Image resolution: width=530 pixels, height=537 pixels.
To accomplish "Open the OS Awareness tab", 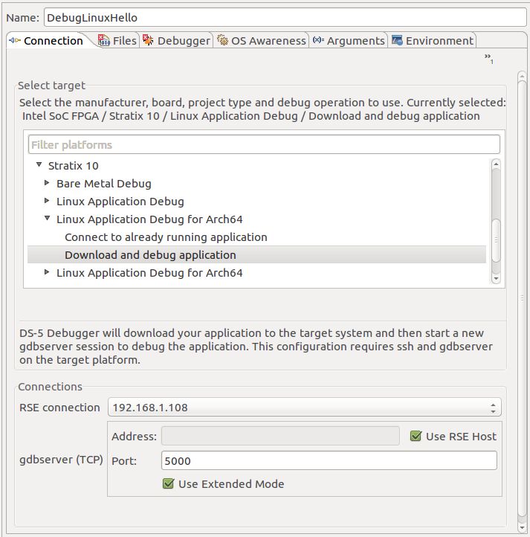I will pyautogui.click(x=261, y=41).
